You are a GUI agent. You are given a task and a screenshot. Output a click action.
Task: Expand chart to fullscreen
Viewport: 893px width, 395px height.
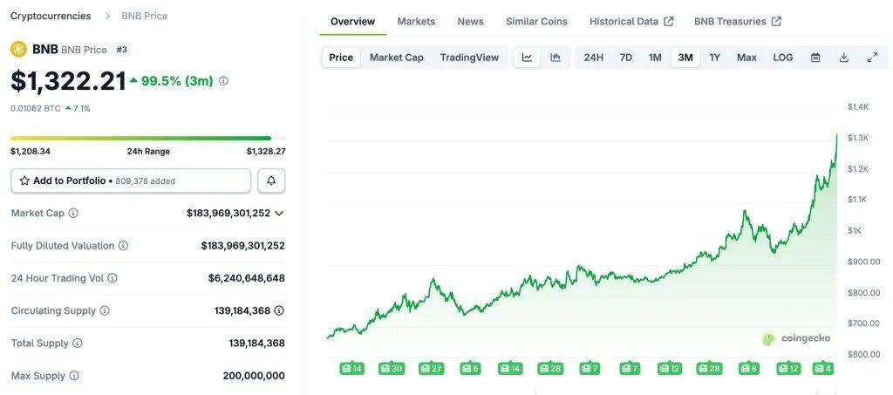872,58
